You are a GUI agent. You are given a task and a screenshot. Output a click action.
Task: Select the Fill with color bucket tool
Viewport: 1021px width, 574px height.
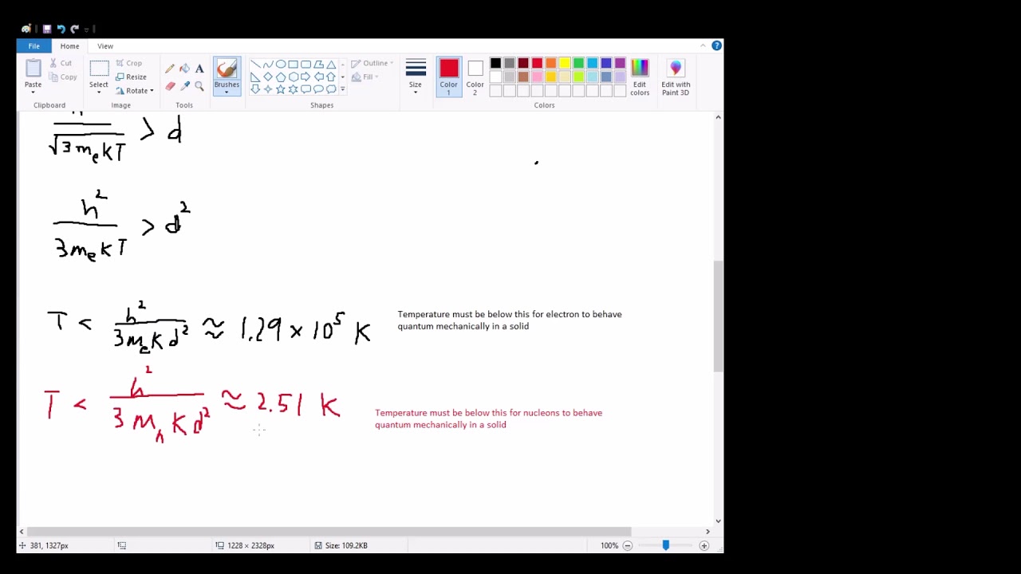click(185, 69)
